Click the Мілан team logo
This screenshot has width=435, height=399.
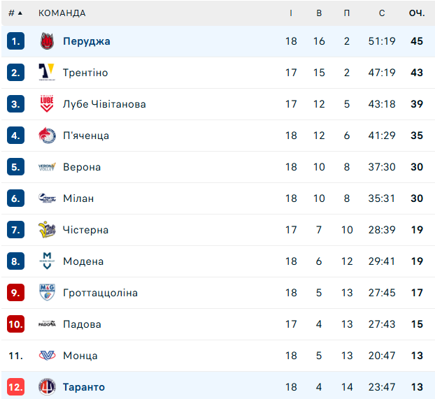pyautogui.click(x=47, y=198)
